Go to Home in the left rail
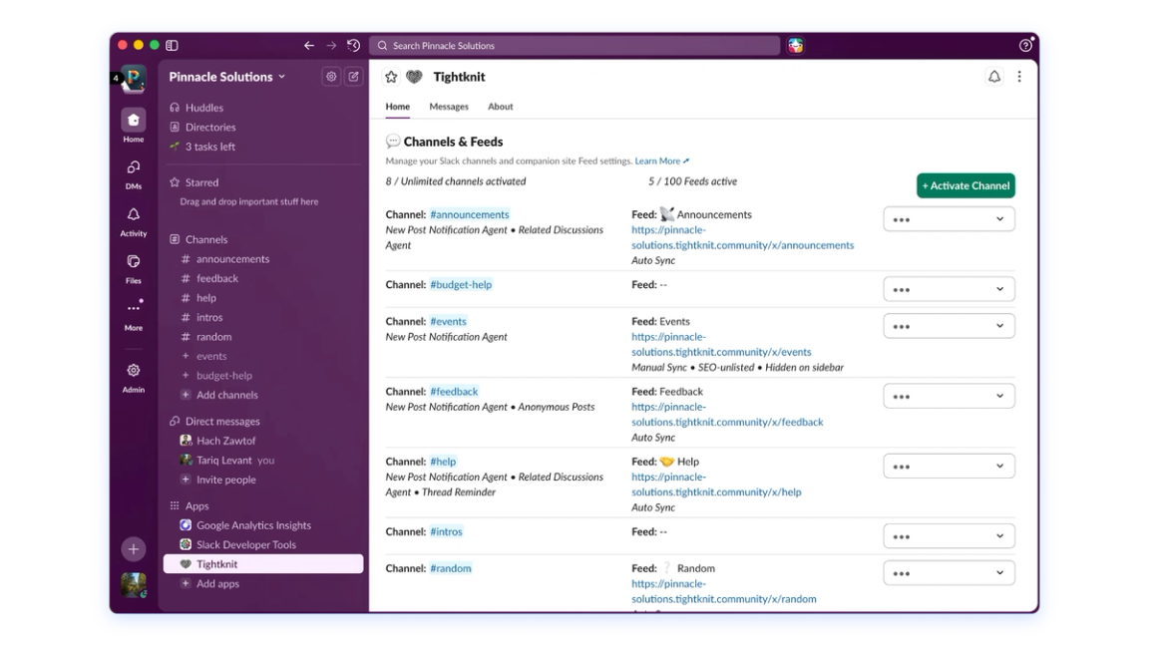 coord(134,126)
